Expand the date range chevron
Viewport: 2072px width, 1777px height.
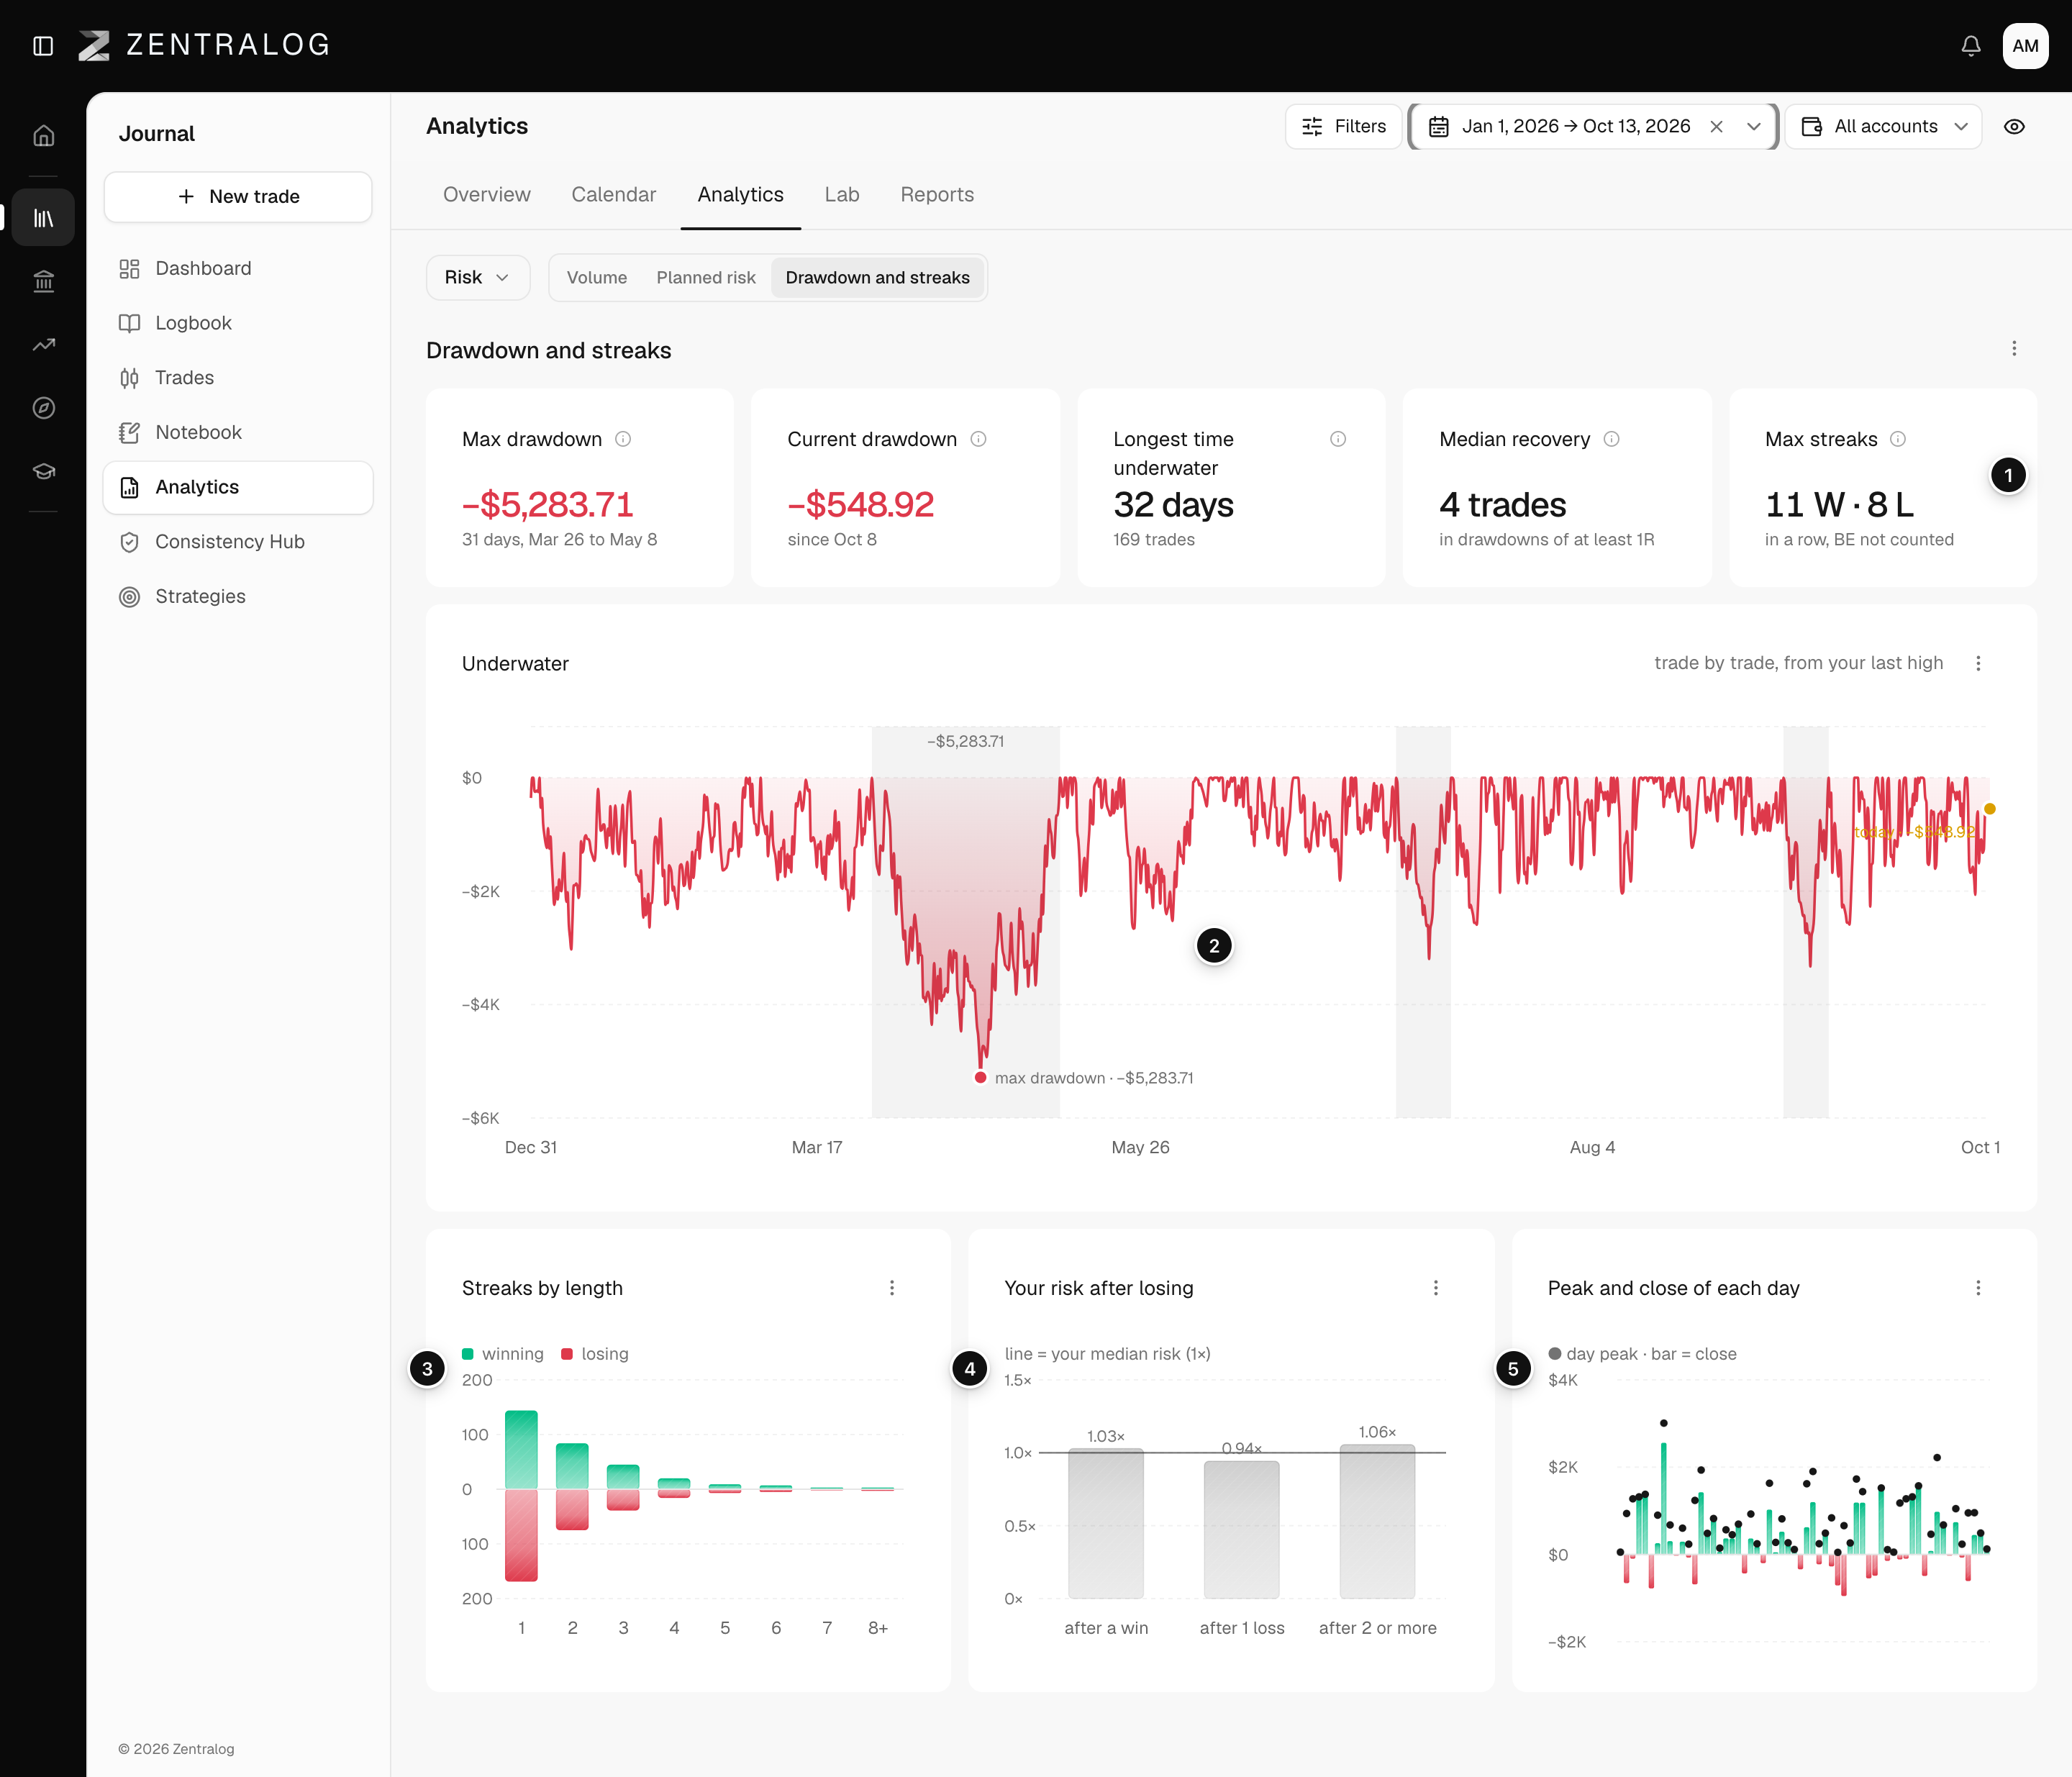tap(1753, 126)
